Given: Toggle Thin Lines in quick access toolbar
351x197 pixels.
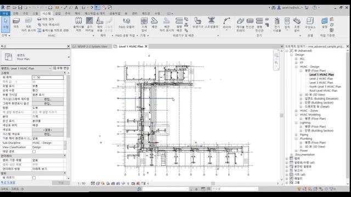Looking at the screenshot, I should (x=98, y=7).
